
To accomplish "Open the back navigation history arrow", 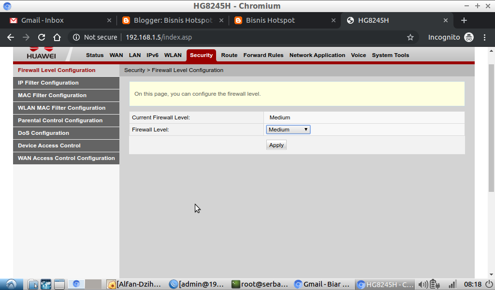I will [x=10, y=37].
